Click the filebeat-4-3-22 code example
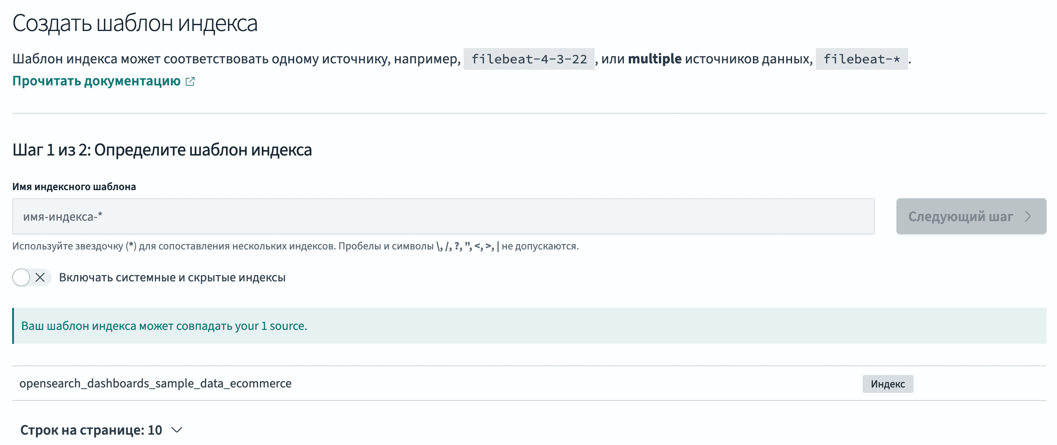 (x=529, y=59)
